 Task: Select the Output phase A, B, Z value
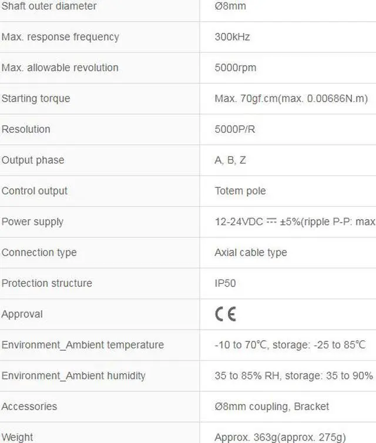click(x=230, y=160)
